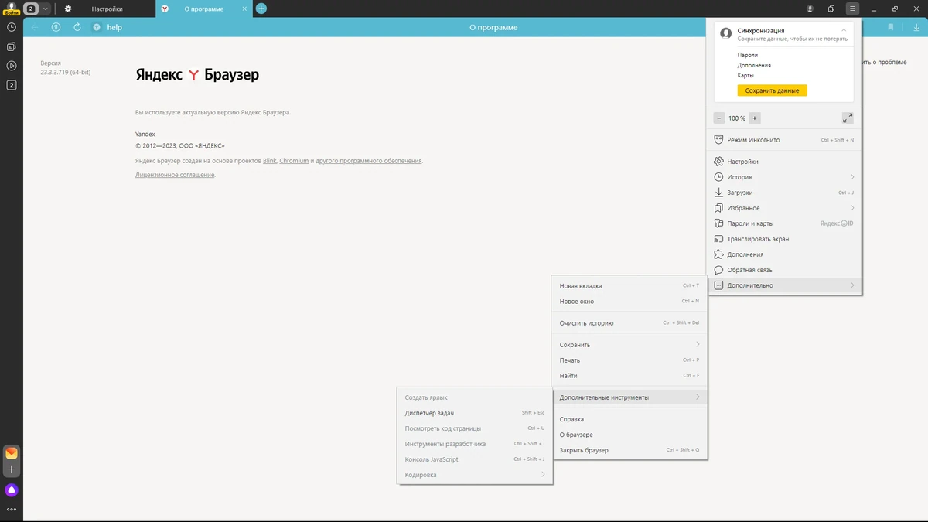Choose Очистить историю
This screenshot has height=522, width=928.
[629, 323]
